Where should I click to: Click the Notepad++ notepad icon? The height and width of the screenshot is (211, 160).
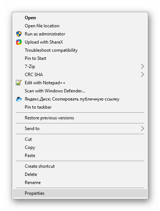[x=18, y=83]
